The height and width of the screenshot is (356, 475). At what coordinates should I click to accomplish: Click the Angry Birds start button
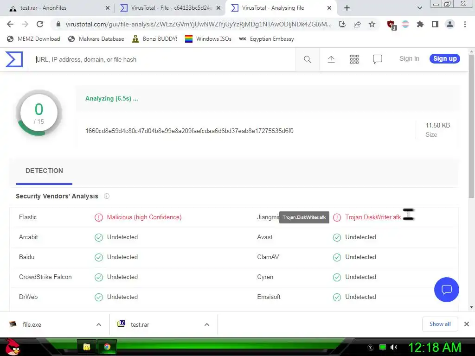[13, 347]
